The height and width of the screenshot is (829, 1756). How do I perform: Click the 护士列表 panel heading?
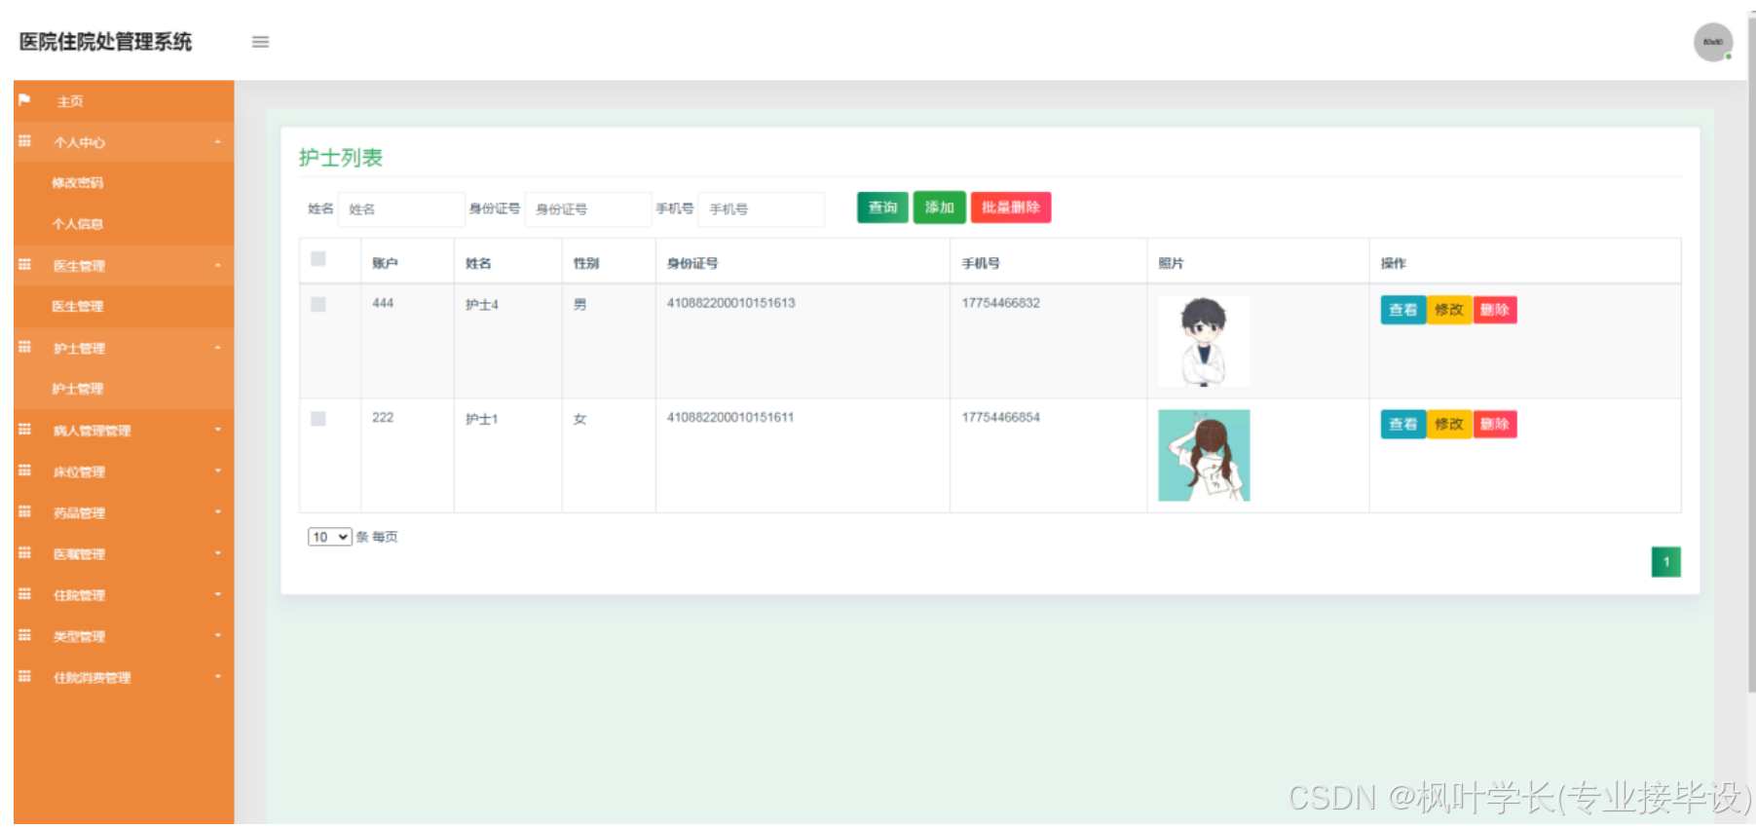(341, 158)
